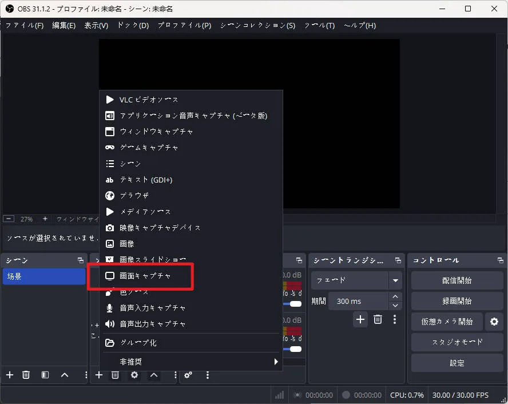
Task: Add a new scene with plus
Action: 10,375
